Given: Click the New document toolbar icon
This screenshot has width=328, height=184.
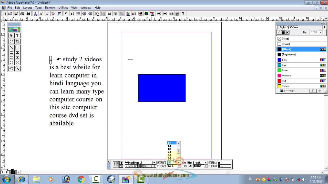Looking at the screenshot, I should tap(4, 14).
